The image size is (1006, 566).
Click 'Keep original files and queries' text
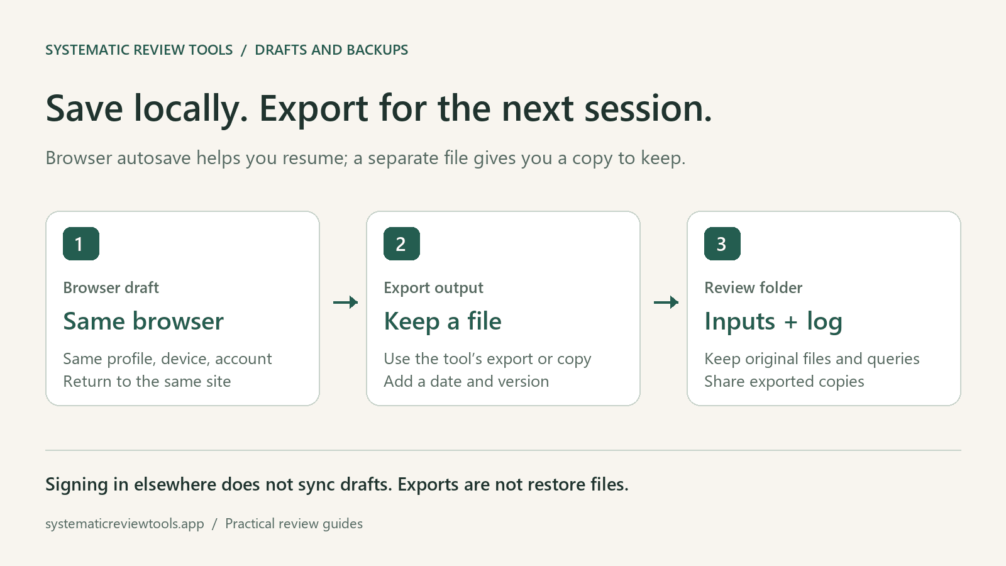click(812, 359)
